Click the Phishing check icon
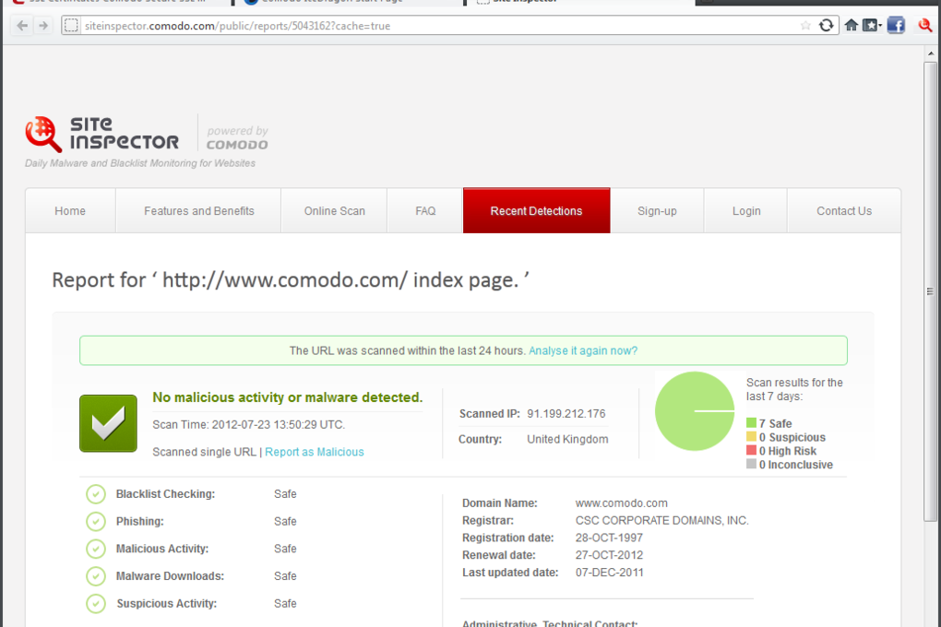 point(96,521)
